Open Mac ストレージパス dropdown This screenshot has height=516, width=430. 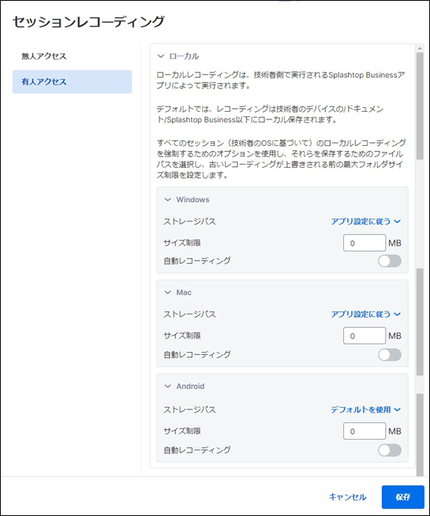coord(366,314)
